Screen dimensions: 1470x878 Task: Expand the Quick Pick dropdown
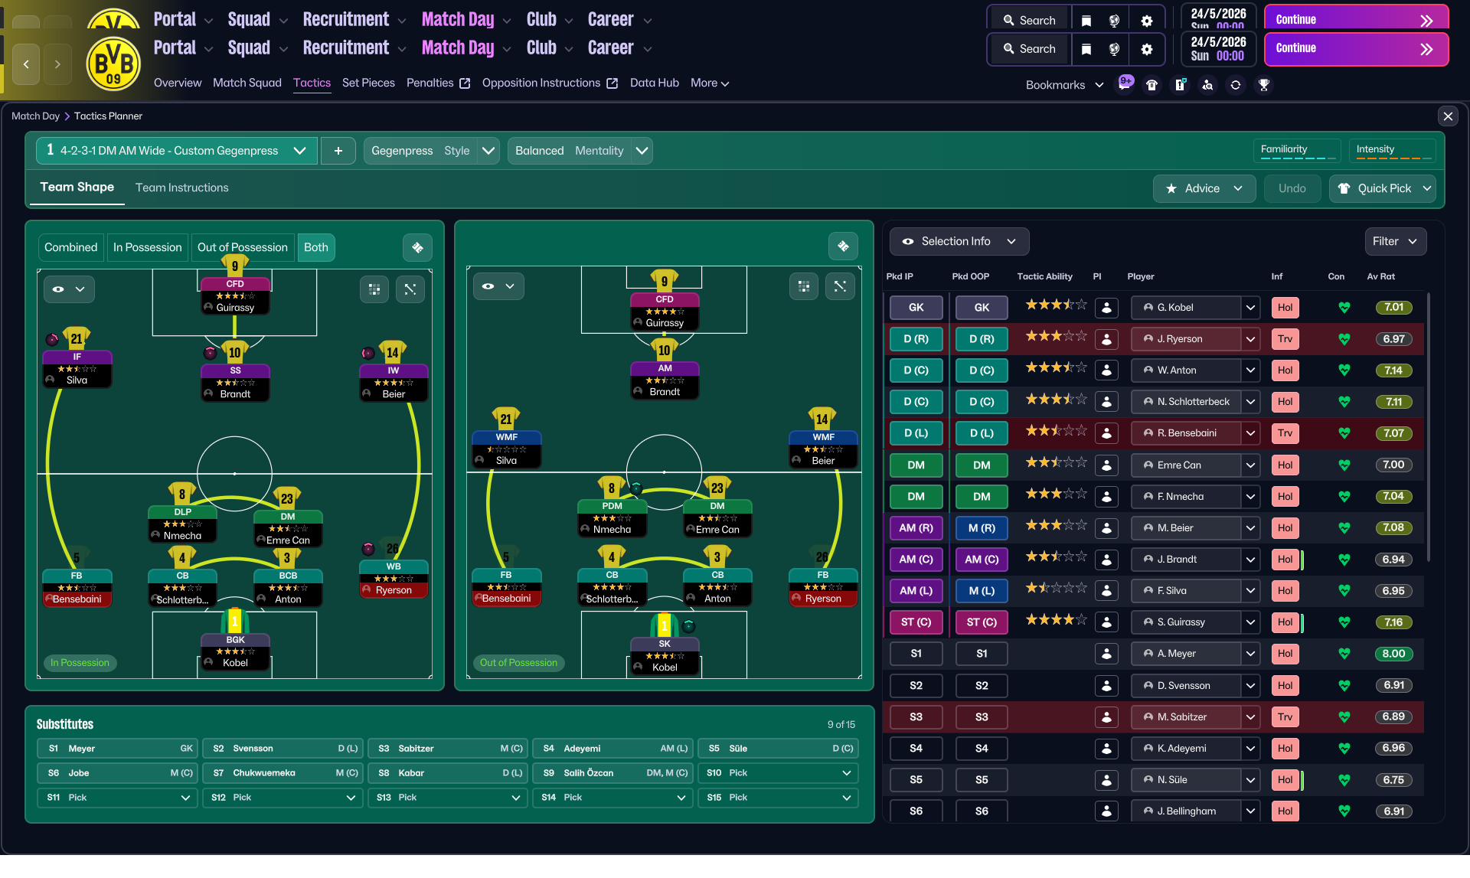pyautogui.click(x=1383, y=188)
